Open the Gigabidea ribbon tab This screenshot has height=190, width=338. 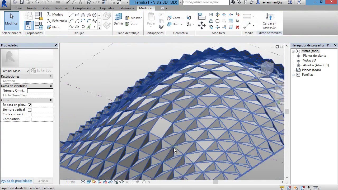click(x=107, y=8)
